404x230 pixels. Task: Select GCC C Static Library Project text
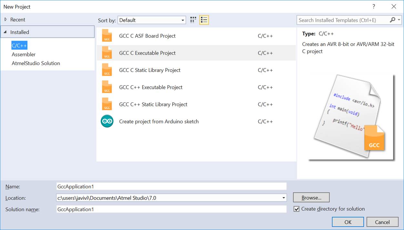coord(150,70)
